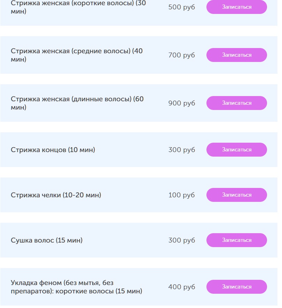This screenshot has width=282, height=308.
Task: Click Записаться for medium hair haircut
Action: [236, 55]
